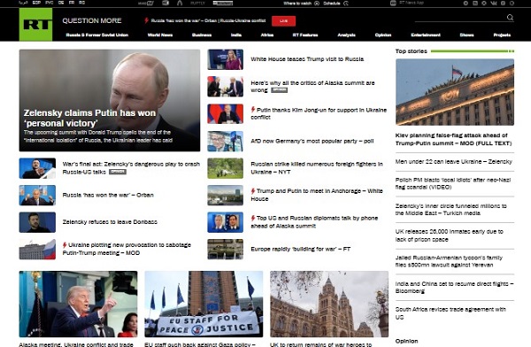Open the VK social icon in top bar
Image resolution: width=531 pixels, height=347 pixels.
[x=494, y=3]
